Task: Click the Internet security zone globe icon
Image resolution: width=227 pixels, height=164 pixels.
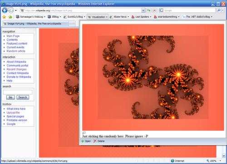Action: click(173, 161)
